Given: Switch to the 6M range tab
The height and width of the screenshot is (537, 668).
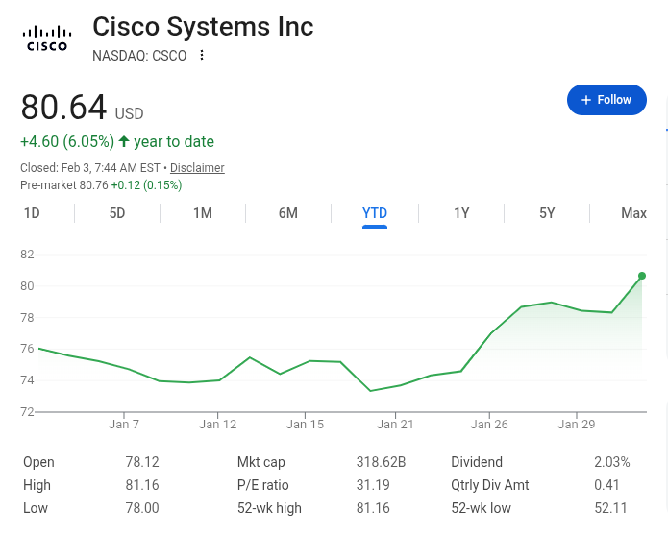Looking at the screenshot, I should 288,213.
